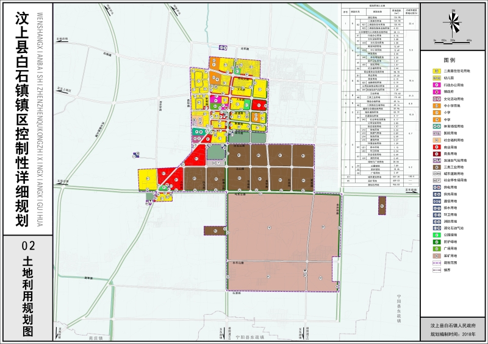Click the magenta administrative office legend icon

tap(436, 85)
